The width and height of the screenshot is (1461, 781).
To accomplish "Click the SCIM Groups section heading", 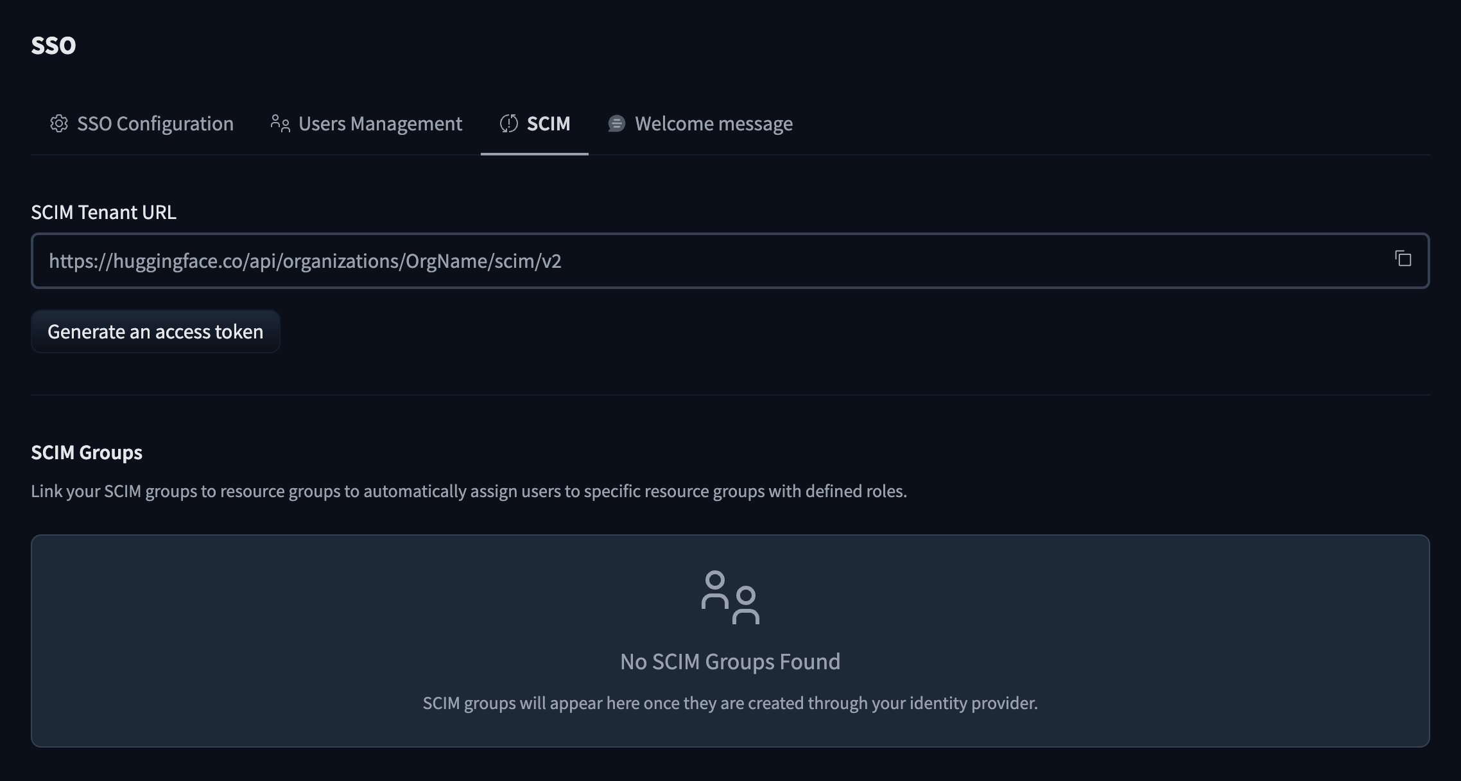I will click(x=87, y=452).
